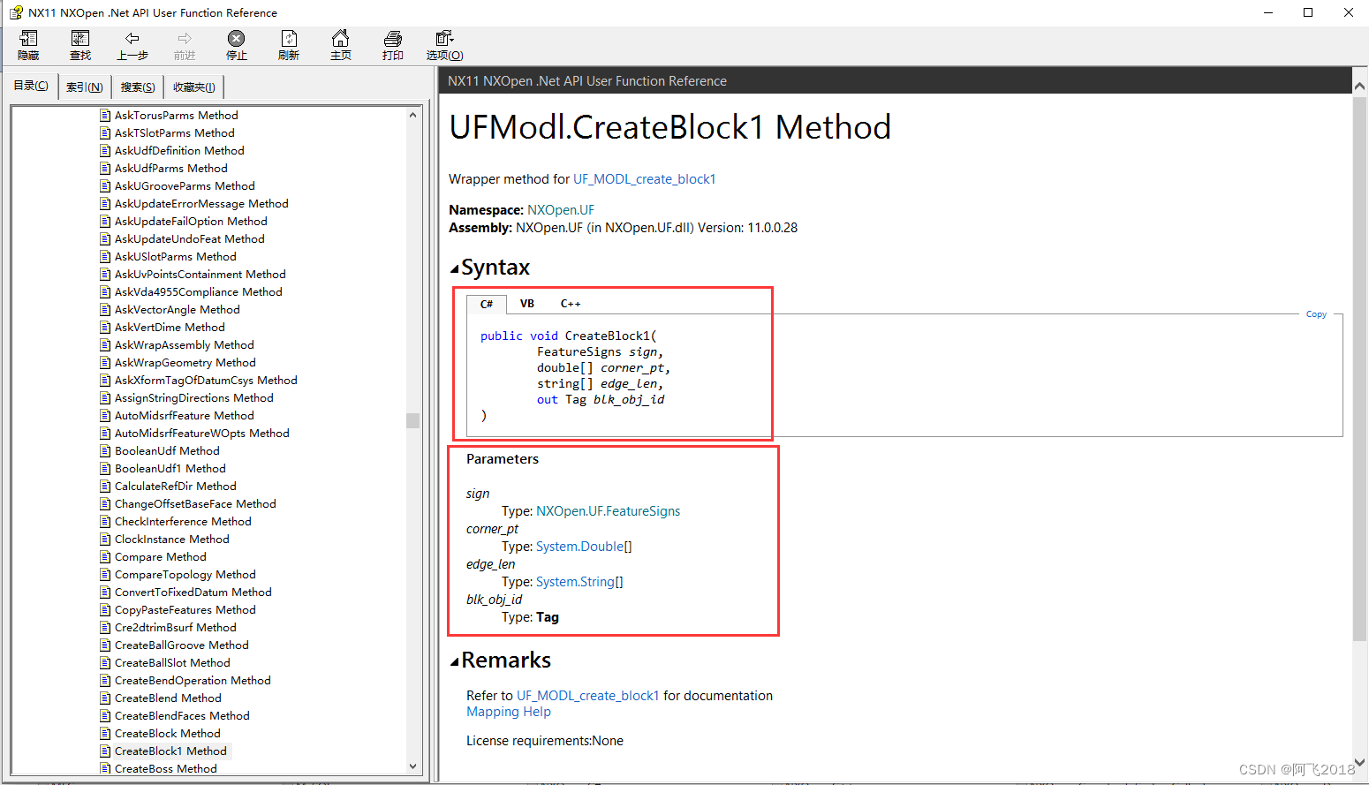Select CreateBlendFaces Method in tree

click(182, 716)
